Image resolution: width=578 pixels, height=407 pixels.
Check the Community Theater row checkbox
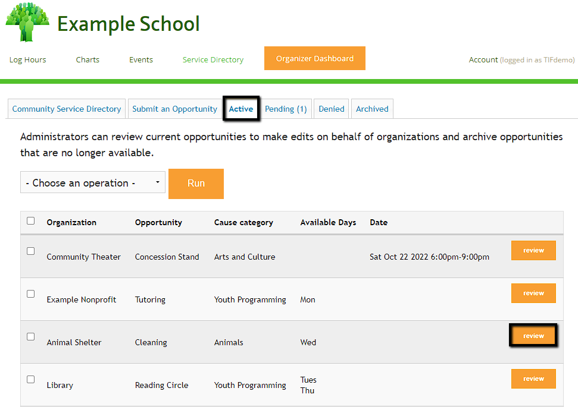click(x=30, y=251)
